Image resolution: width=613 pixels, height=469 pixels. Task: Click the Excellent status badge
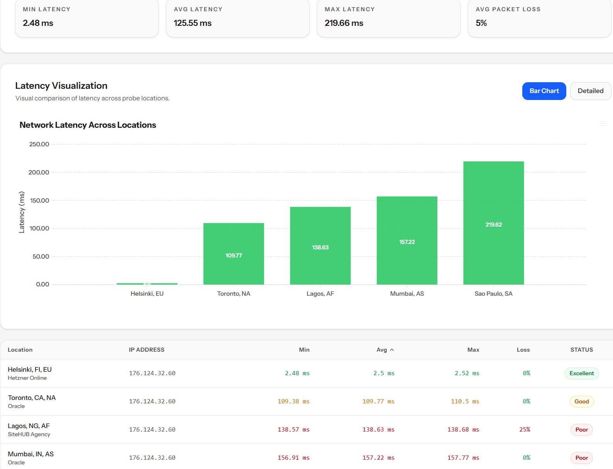click(x=581, y=373)
